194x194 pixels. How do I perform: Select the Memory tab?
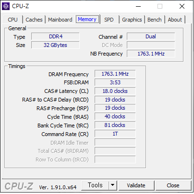point(87,19)
